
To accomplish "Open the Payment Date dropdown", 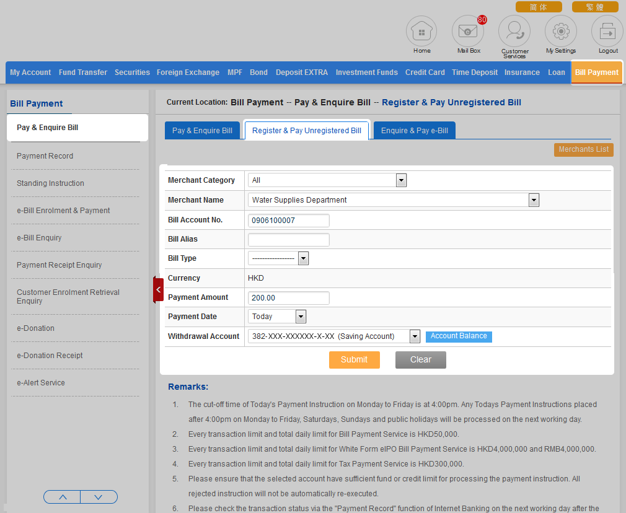I will coord(301,317).
